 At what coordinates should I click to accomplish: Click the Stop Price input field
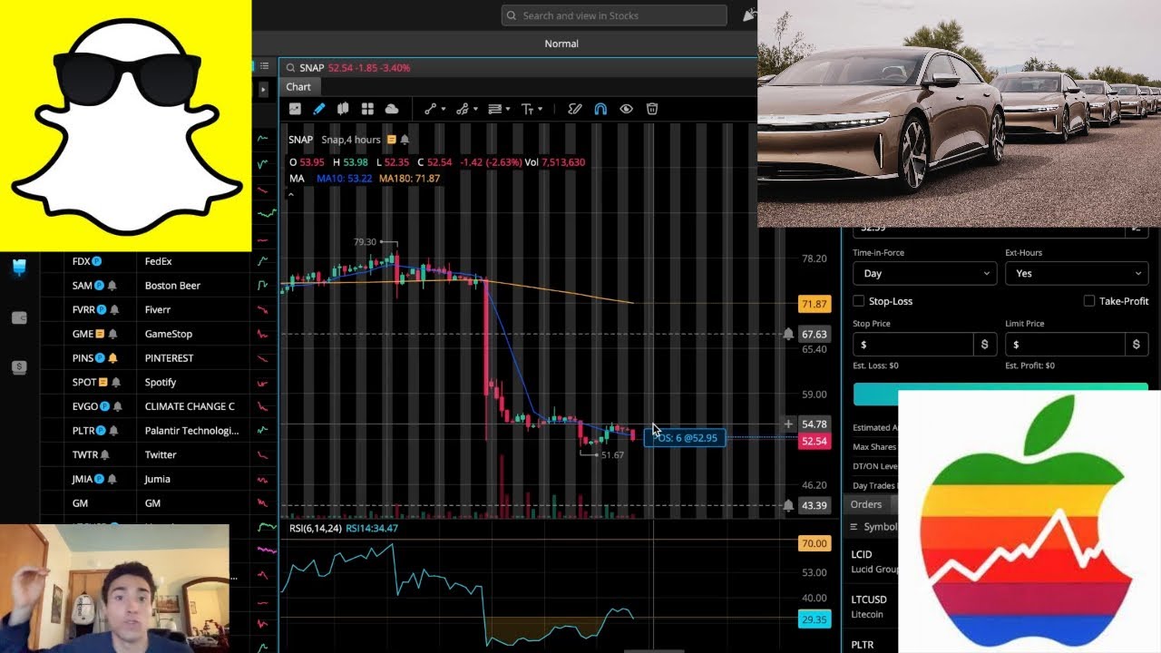tap(913, 345)
